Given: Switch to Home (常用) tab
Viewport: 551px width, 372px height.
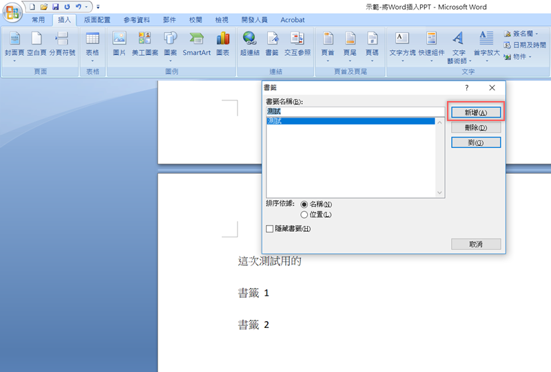Looking at the screenshot, I should pyautogui.click(x=39, y=20).
